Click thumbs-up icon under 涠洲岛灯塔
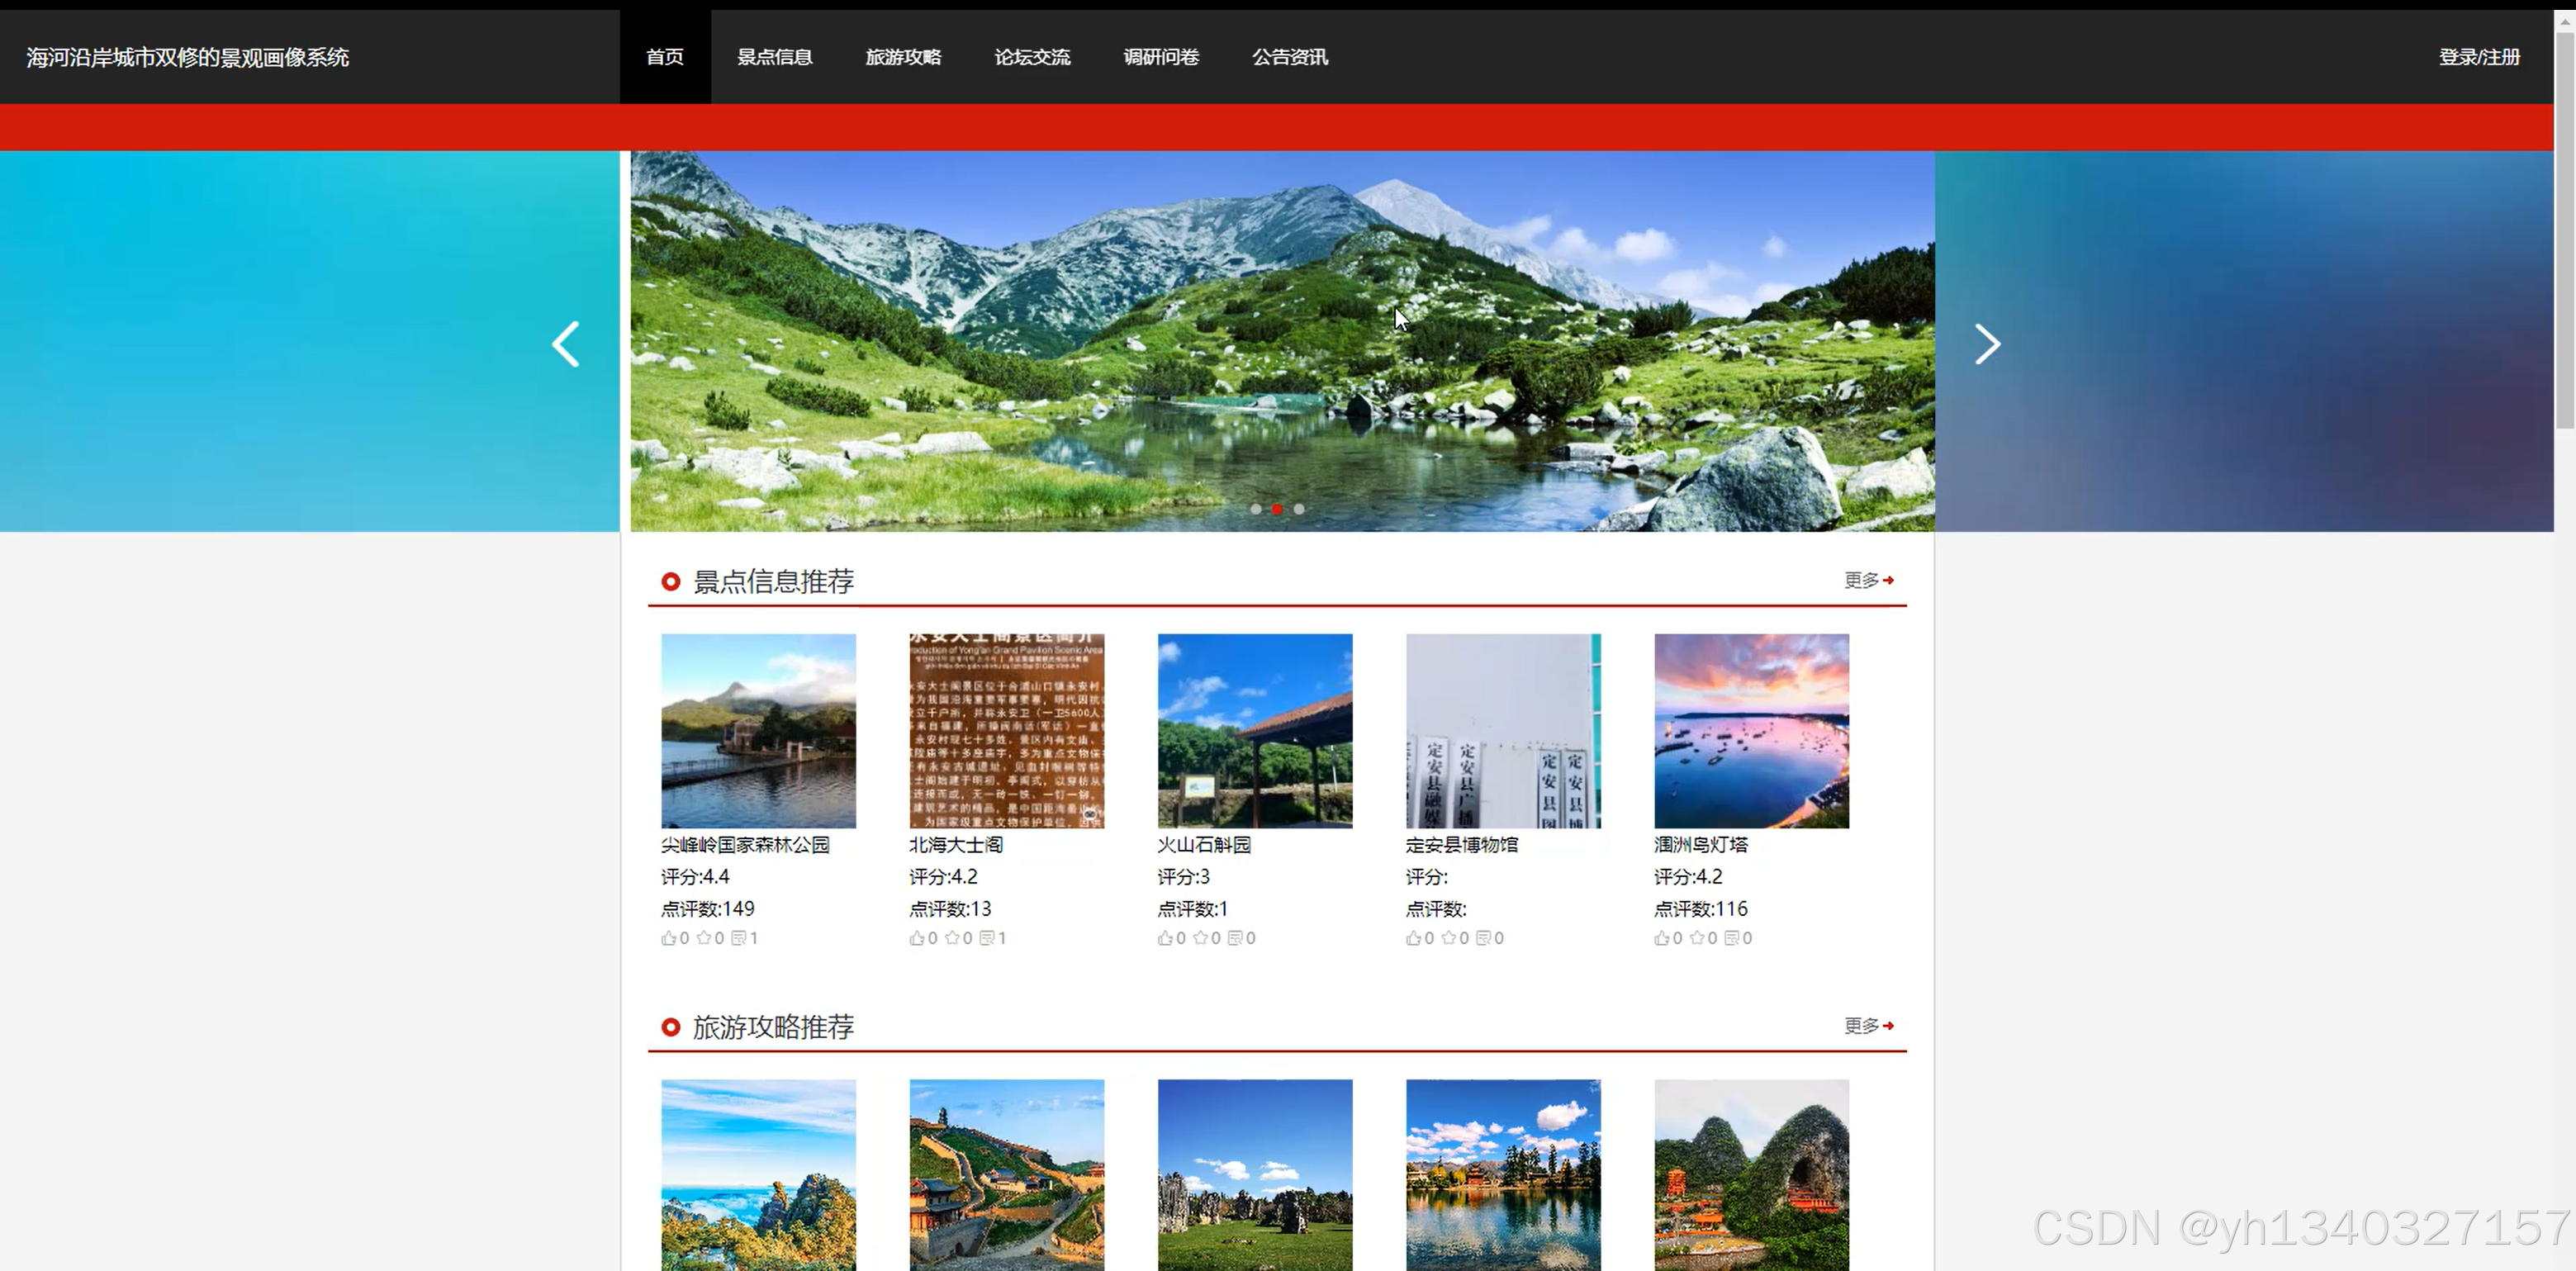This screenshot has height=1271, width=2576. [1661, 938]
